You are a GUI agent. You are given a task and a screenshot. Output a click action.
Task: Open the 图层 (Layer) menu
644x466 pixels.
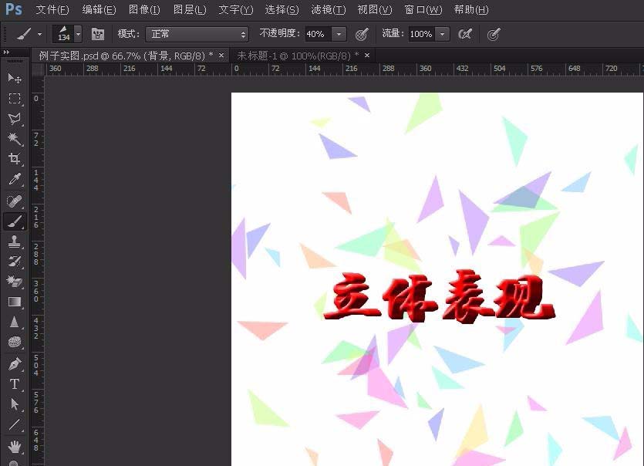coord(188,10)
